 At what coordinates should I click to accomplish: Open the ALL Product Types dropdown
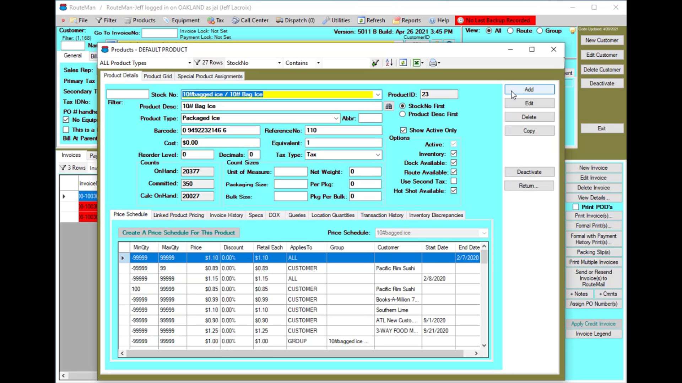pyautogui.click(x=145, y=63)
